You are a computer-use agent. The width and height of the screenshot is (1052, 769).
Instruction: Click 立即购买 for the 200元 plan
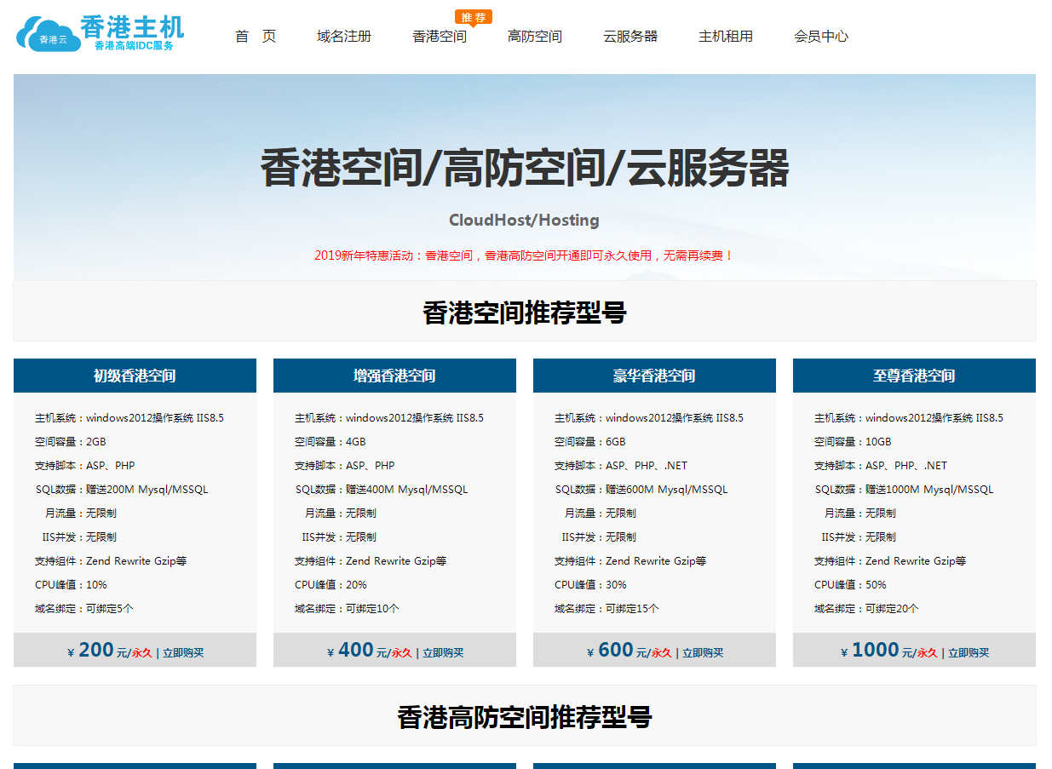183,653
